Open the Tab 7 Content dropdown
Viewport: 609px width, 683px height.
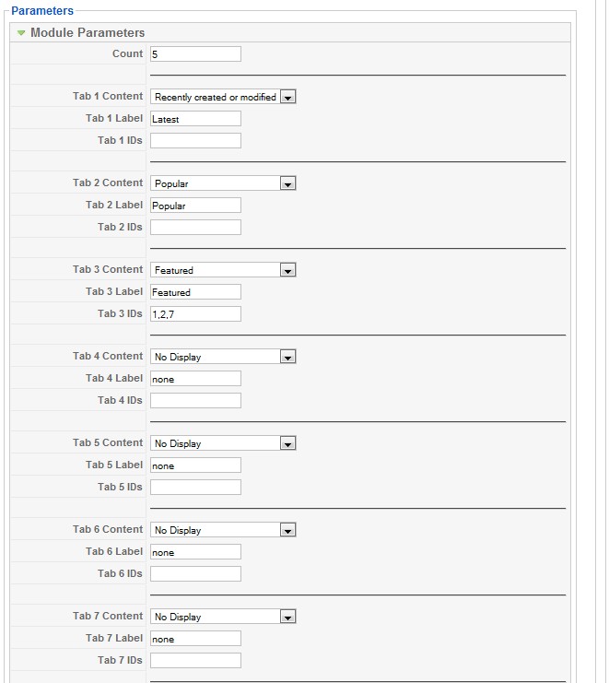coord(223,617)
